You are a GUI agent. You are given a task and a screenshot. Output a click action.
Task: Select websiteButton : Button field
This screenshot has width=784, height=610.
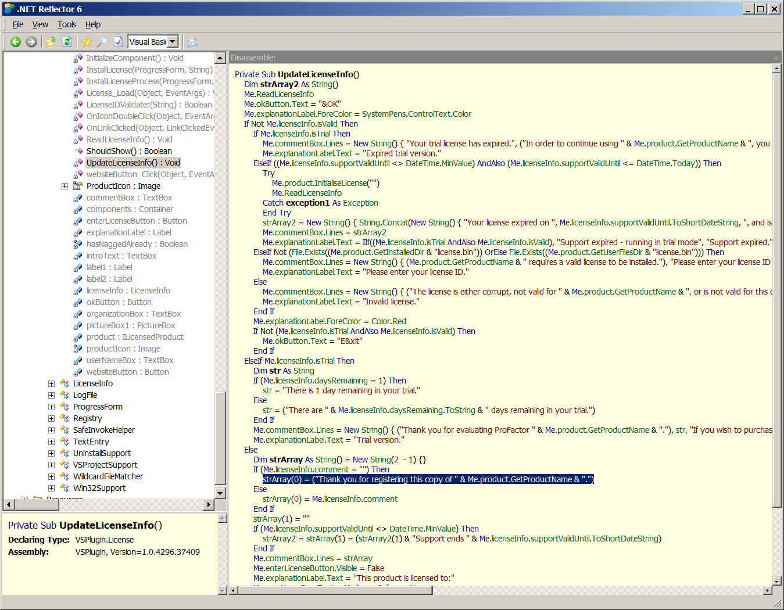click(x=127, y=372)
